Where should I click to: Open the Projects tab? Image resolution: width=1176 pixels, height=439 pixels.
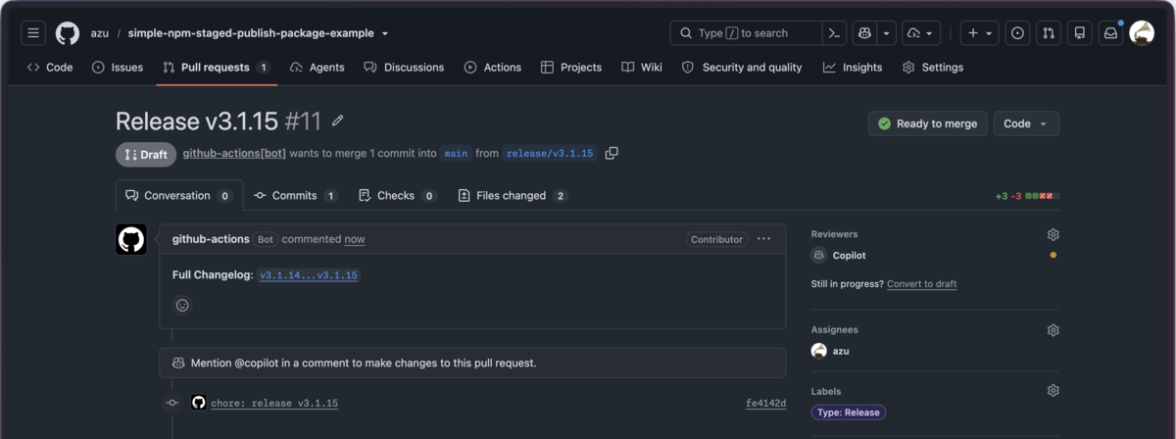click(570, 68)
